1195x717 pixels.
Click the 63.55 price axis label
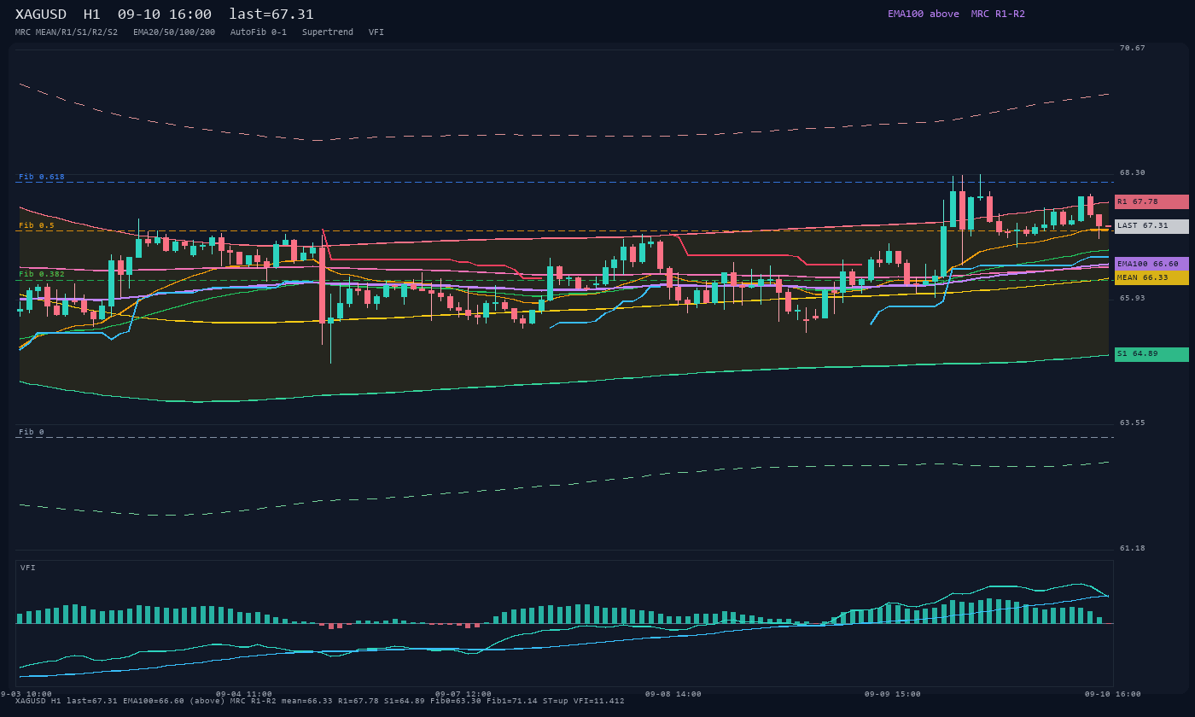(x=1133, y=423)
